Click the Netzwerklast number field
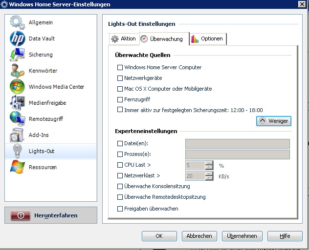 tap(195, 176)
